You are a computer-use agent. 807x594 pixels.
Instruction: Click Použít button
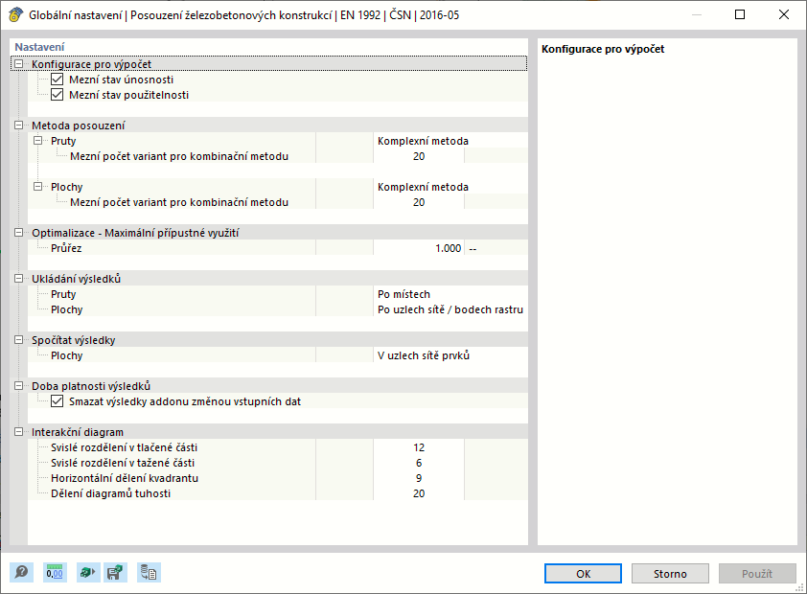tap(757, 574)
